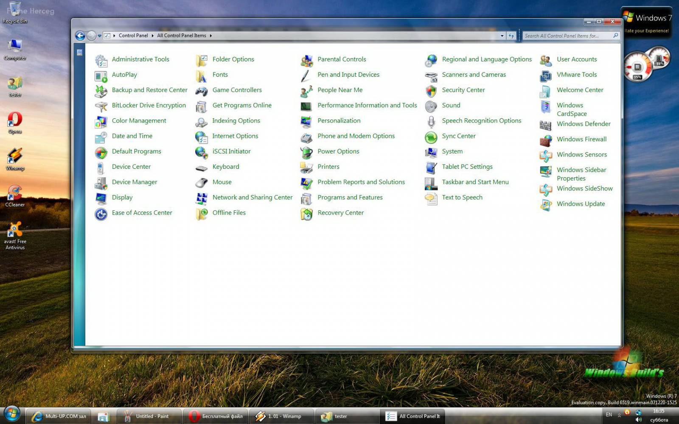Open the Administrative Tools icon
679x424 pixels.
101,61
